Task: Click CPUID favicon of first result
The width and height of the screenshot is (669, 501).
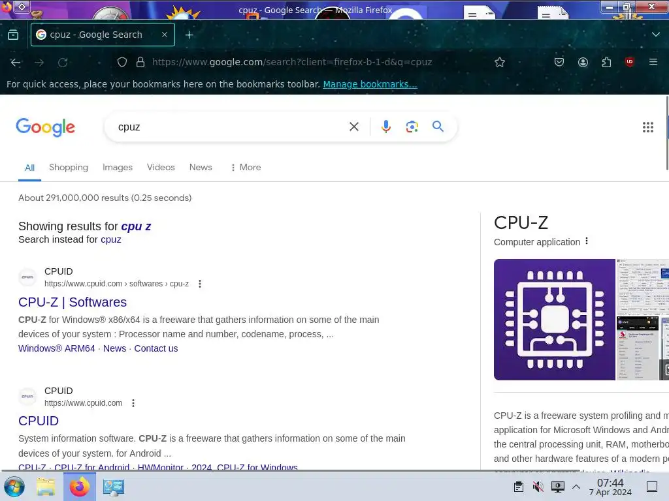Action: 27,277
